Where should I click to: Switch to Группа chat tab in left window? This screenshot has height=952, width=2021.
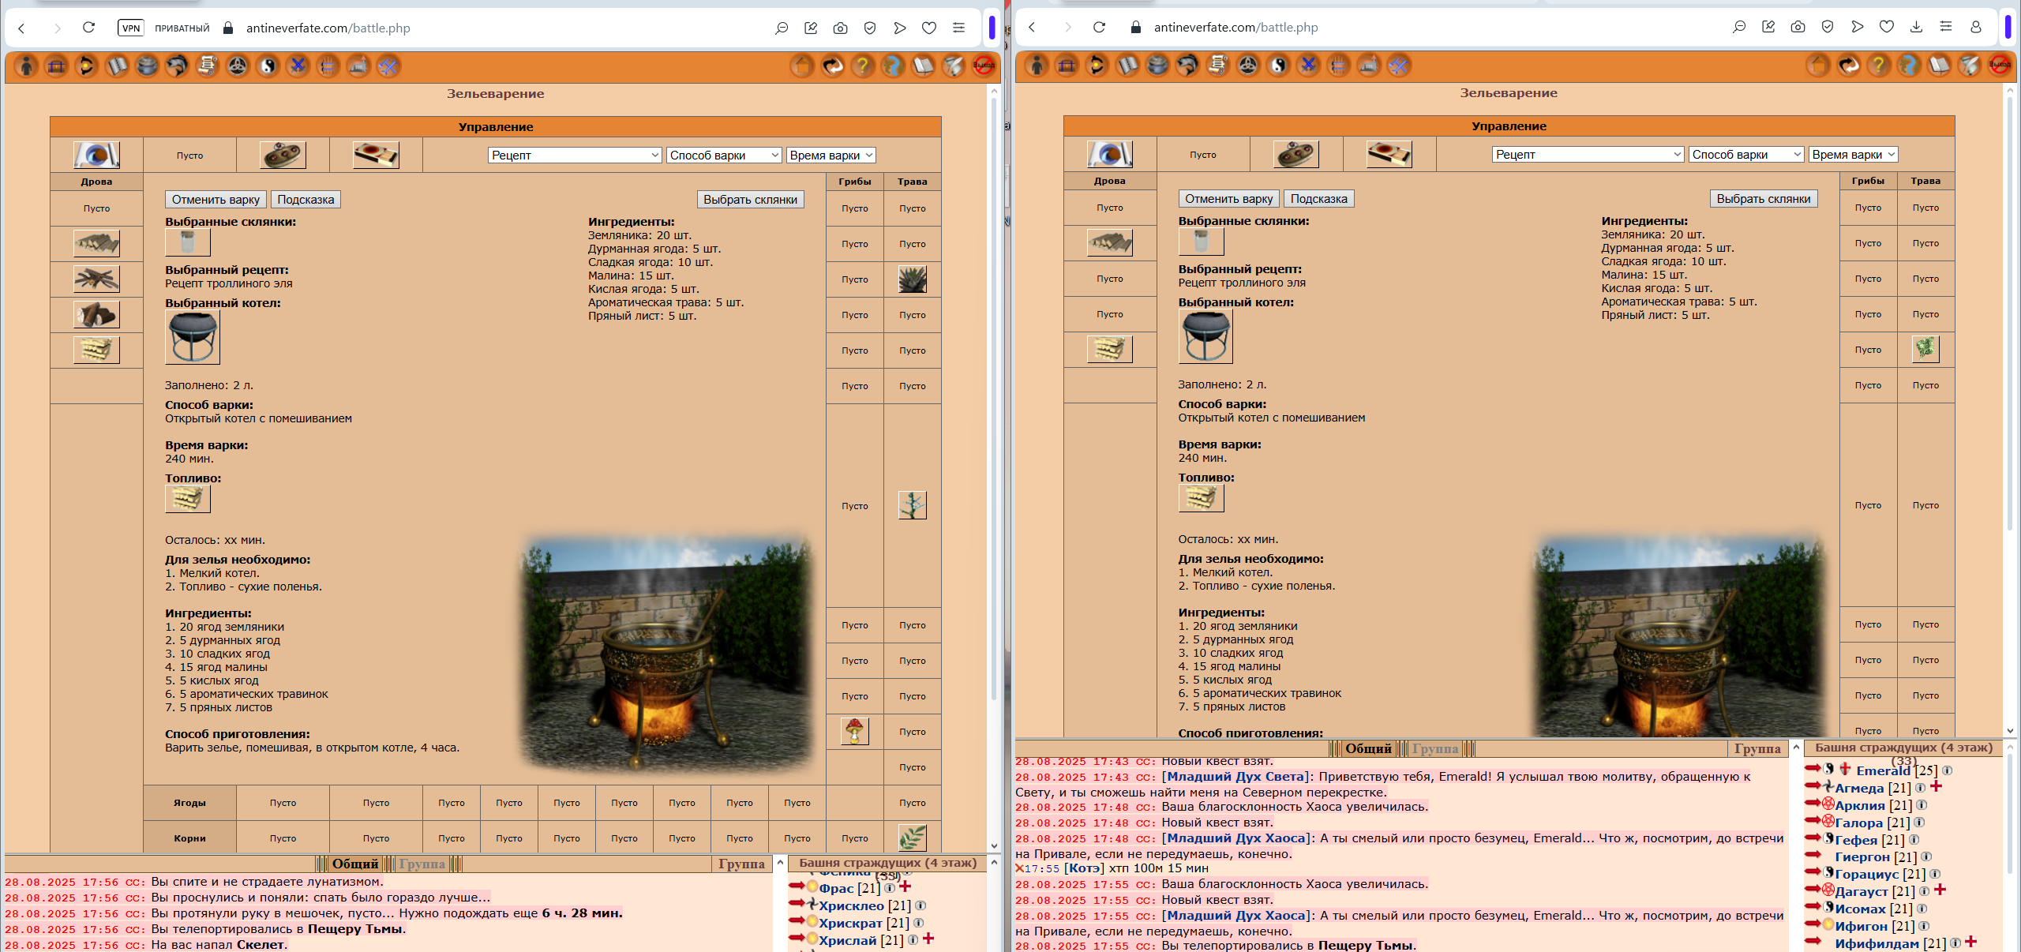coord(422,864)
